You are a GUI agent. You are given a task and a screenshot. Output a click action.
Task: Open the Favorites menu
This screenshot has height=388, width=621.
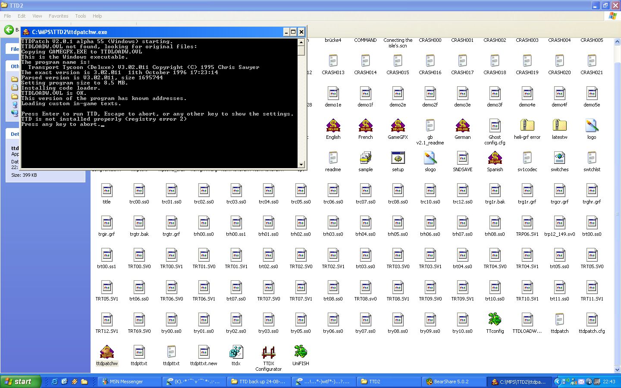(58, 16)
